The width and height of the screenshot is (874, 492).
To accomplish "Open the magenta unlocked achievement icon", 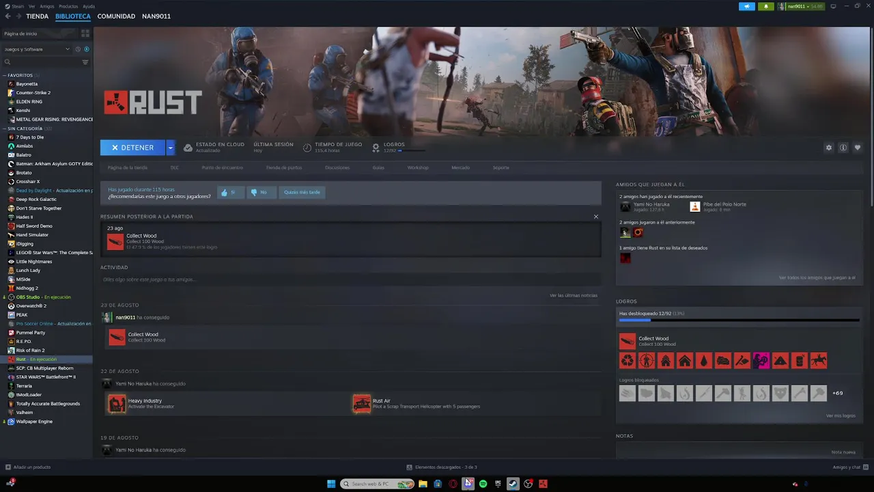I will [x=761, y=361].
